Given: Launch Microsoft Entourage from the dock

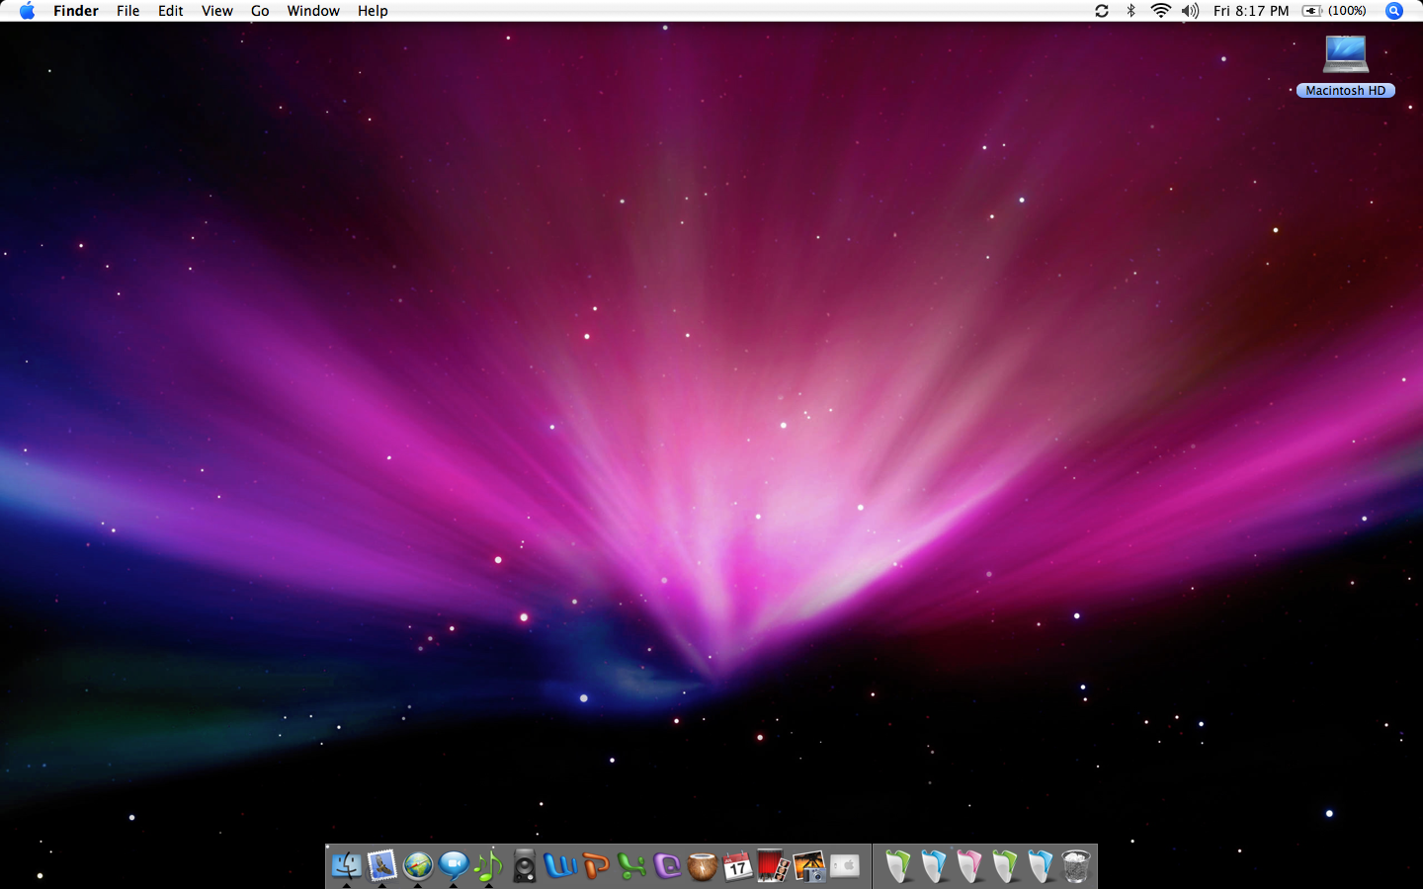Looking at the screenshot, I should point(667,866).
